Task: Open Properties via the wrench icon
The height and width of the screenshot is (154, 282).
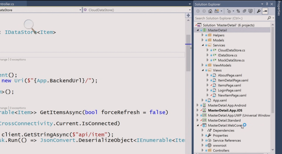Action: click(259, 11)
